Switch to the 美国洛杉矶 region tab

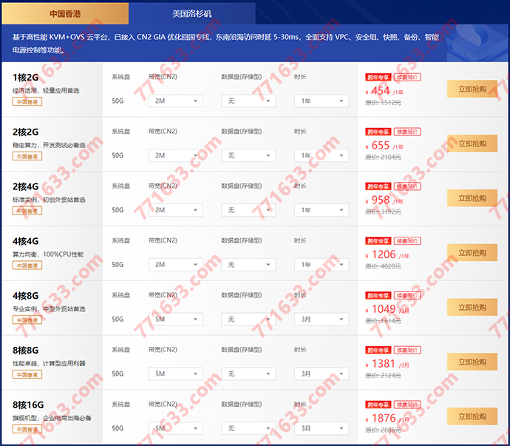tap(192, 13)
